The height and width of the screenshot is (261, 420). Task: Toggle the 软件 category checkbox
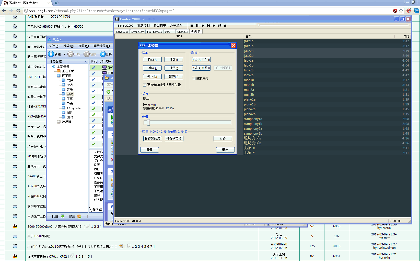point(63,80)
